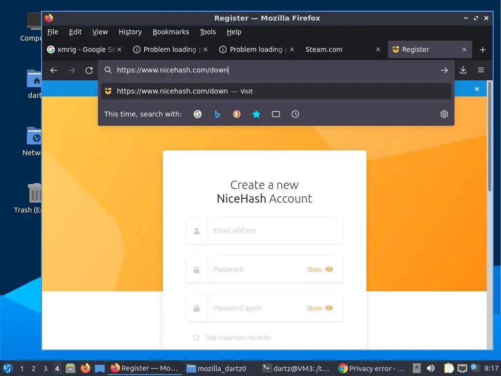Open the Firefox downloads panel
The height and width of the screenshot is (376, 501).
tap(463, 70)
